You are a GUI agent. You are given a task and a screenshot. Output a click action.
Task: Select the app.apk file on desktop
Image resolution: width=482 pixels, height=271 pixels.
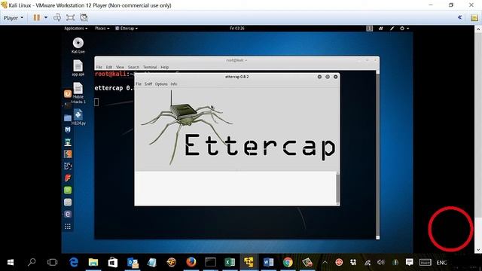(x=78, y=69)
